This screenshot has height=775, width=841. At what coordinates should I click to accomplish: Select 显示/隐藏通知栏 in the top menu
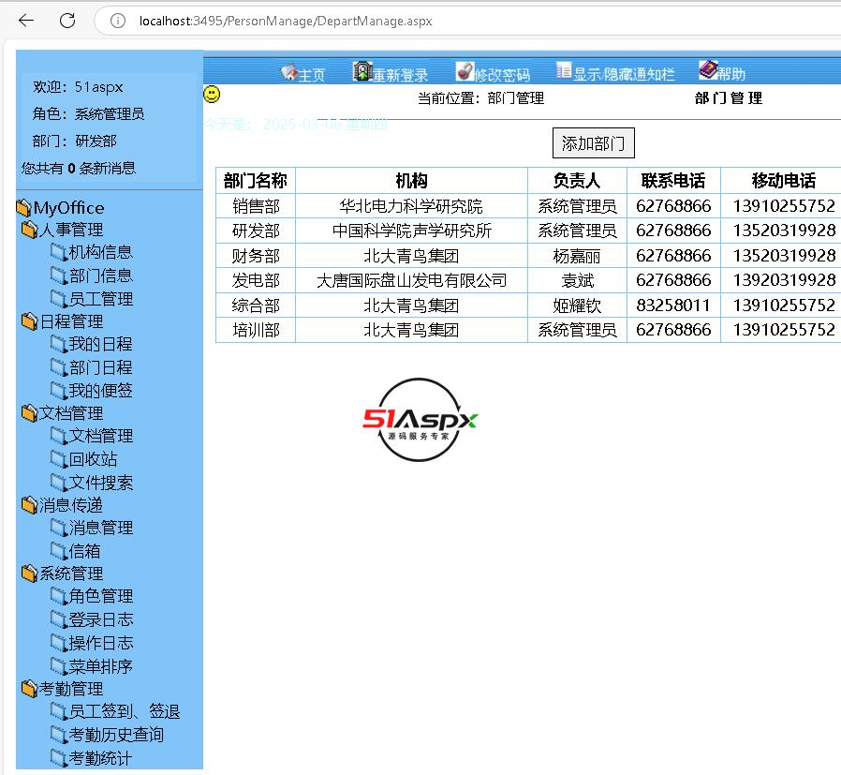coord(624,75)
